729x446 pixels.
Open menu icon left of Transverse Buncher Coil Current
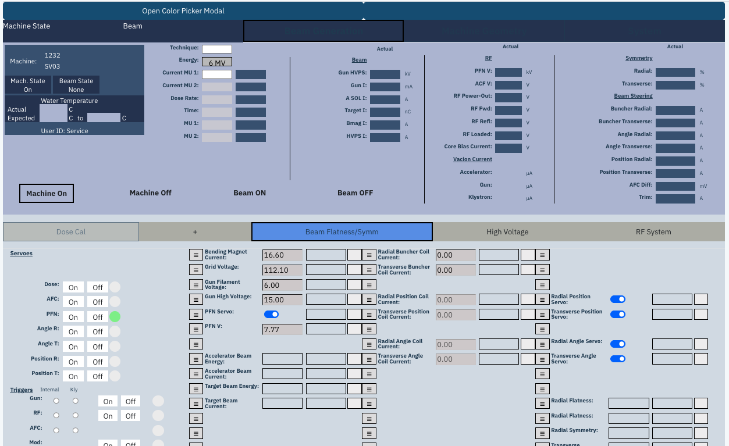tap(369, 270)
